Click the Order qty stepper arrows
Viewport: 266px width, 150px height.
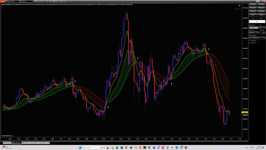point(264,33)
